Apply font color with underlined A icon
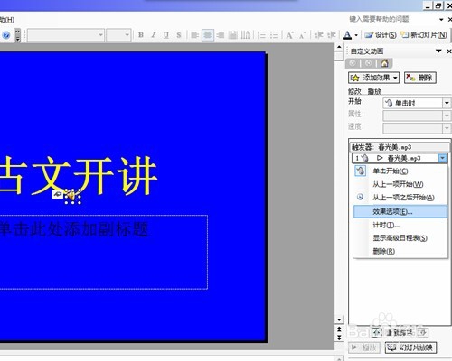The width and height of the screenshot is (452, 361). click(347, 35)
